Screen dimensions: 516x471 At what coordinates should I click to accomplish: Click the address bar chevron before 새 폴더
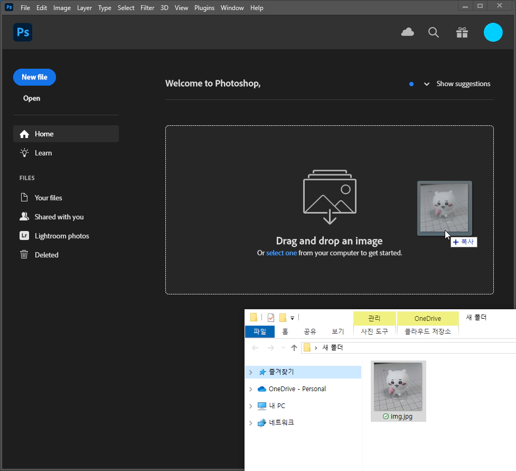point(316,348)
